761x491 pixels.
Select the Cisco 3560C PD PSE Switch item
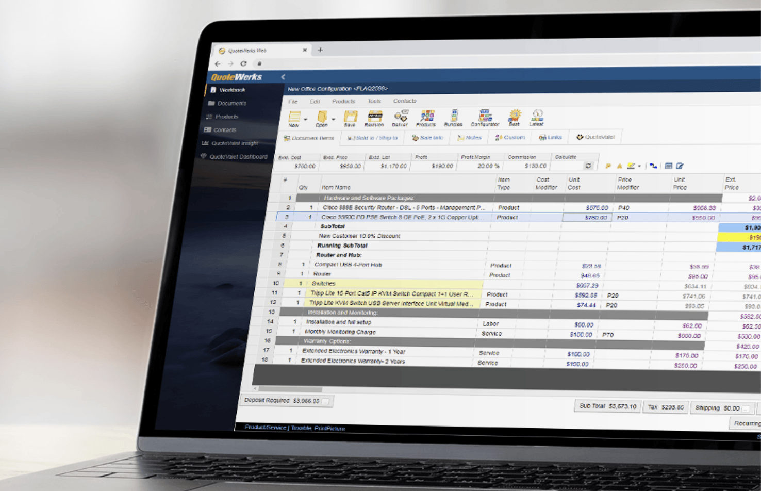pyautogui.click(x=402, y=217)
